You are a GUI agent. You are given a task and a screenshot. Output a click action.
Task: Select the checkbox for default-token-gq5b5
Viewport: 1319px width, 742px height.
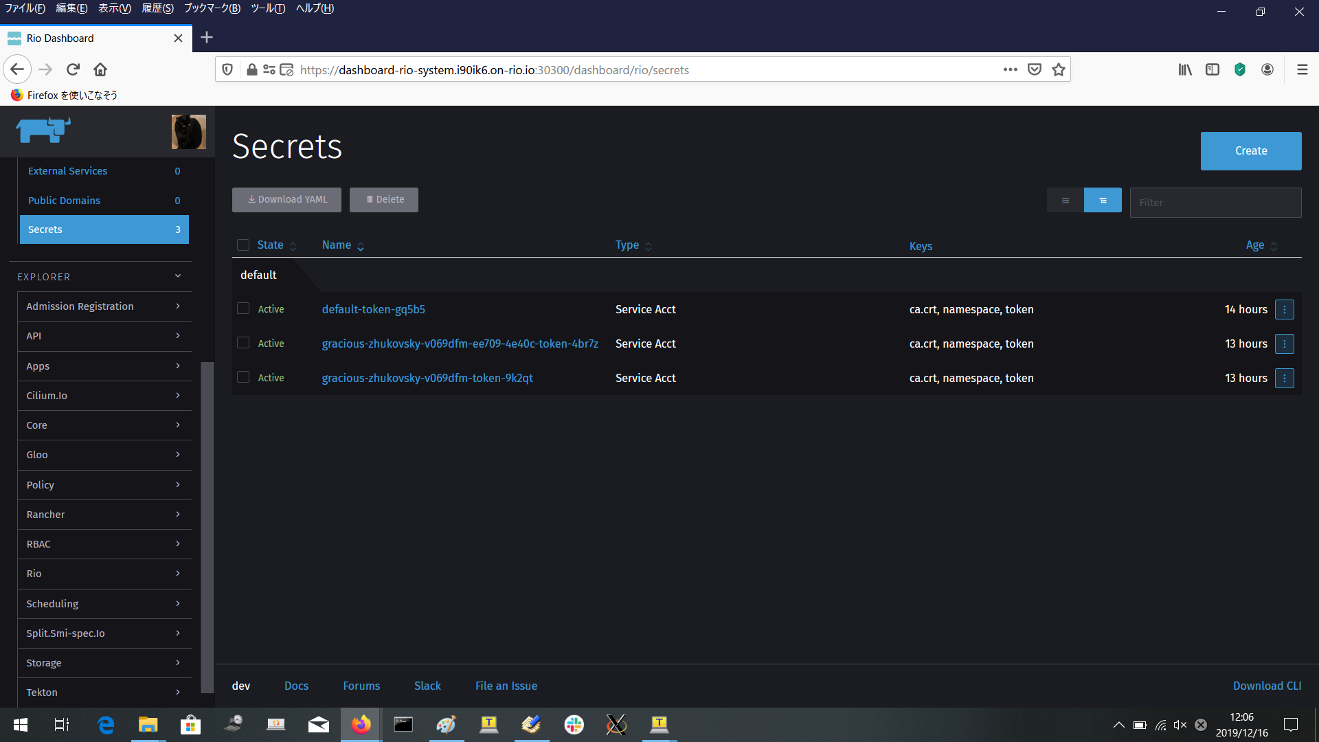[243, 308]
